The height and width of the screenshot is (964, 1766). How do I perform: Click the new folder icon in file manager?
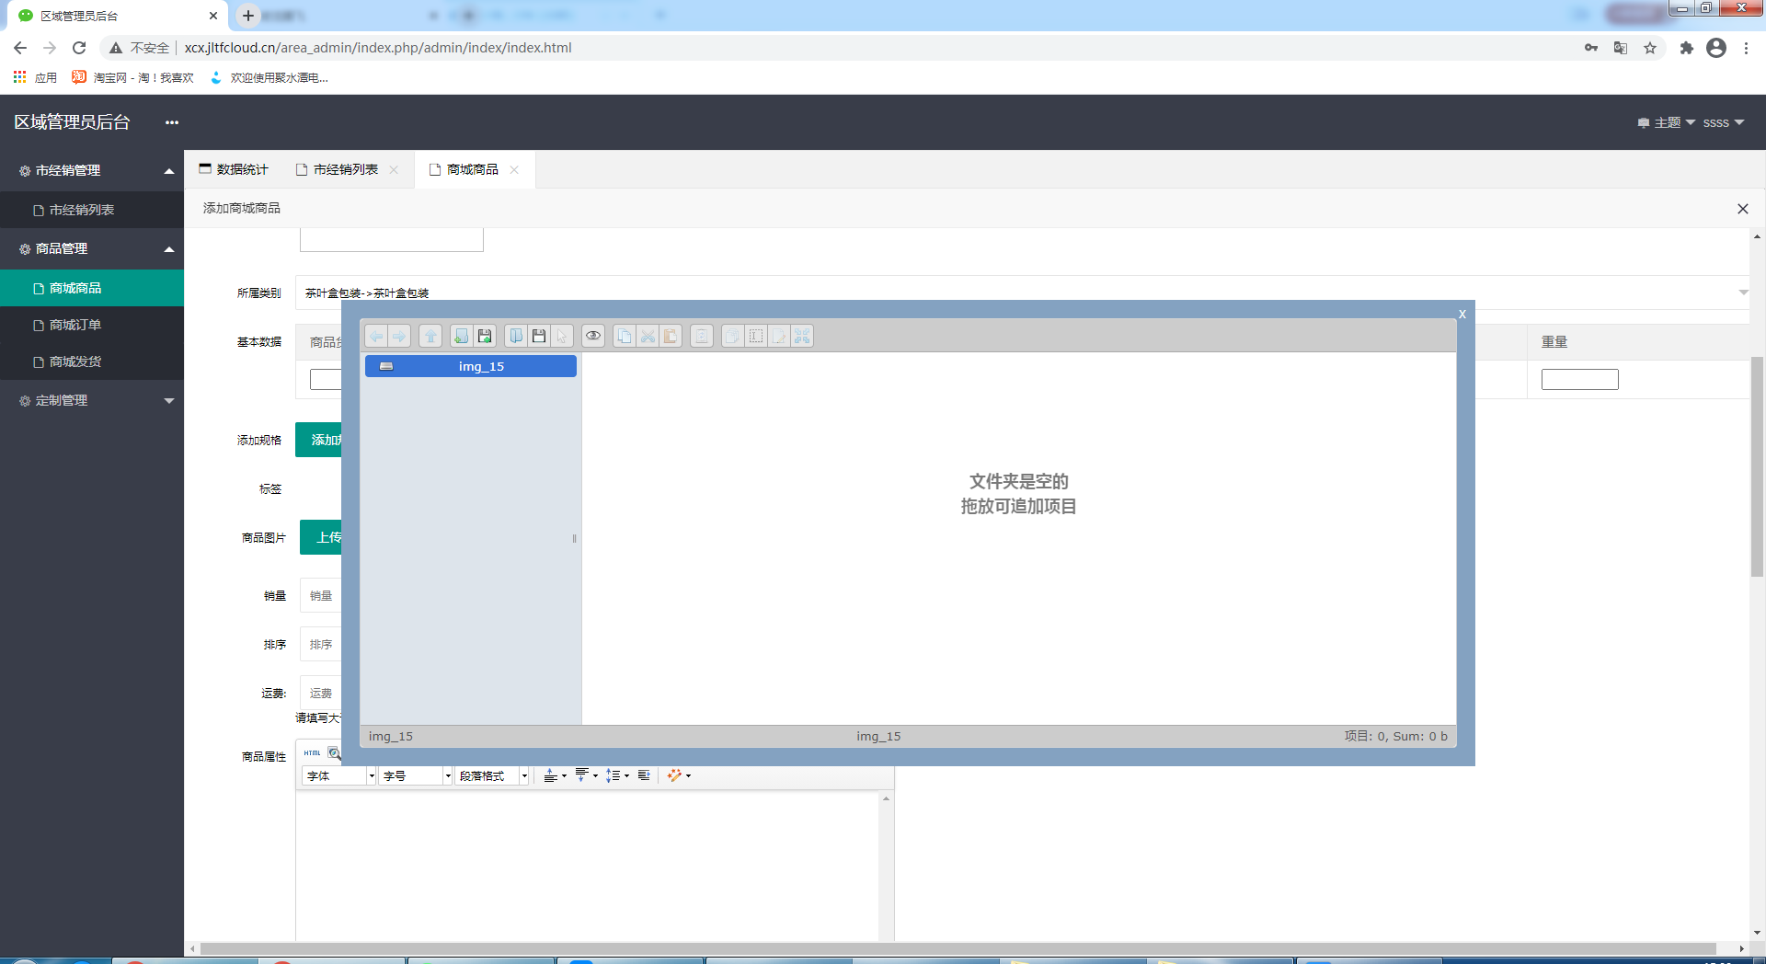click(461, 337)
